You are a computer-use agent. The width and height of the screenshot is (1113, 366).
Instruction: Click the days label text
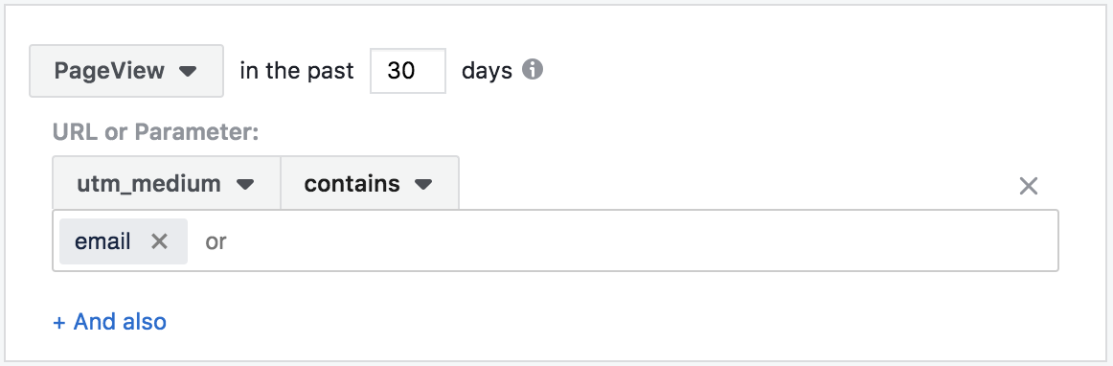(487, 71)
